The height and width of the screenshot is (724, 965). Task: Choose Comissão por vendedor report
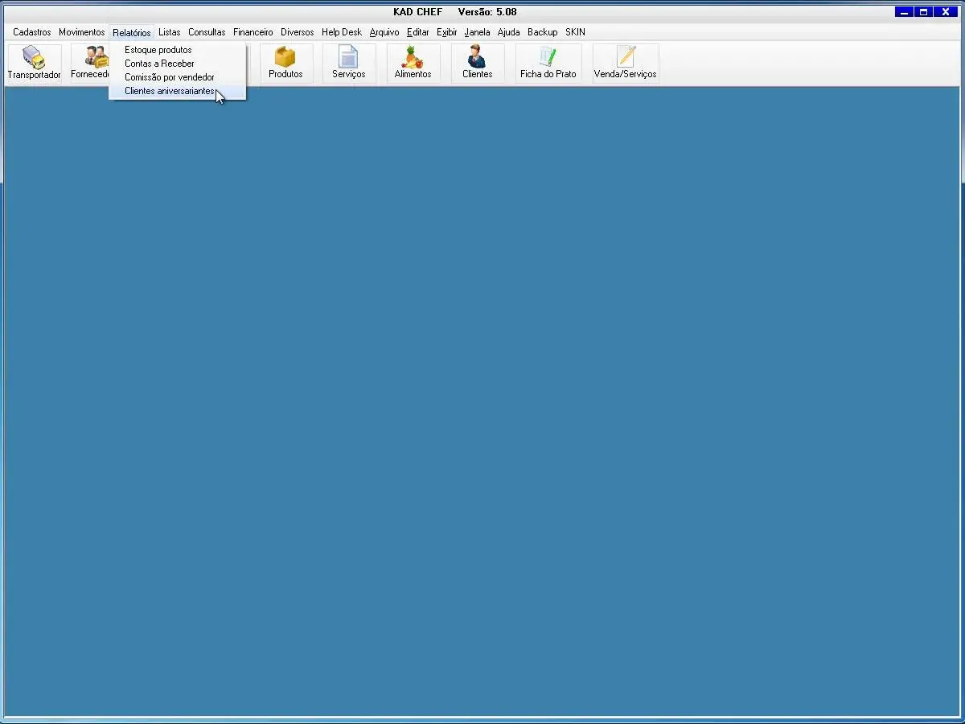click(x=177, y=77)
